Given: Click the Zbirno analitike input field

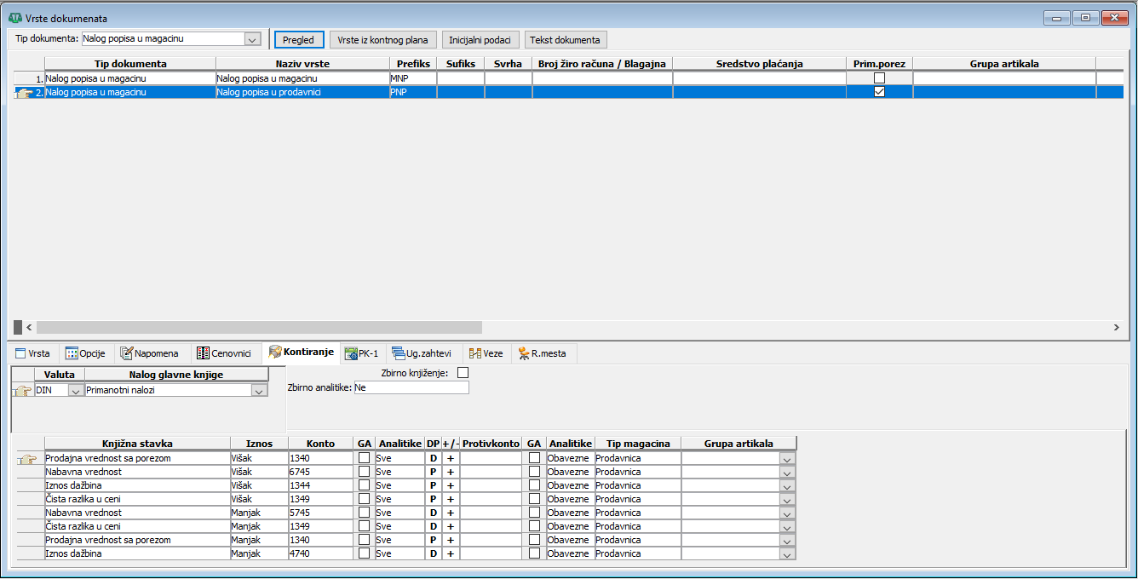Looking at the screenshot, I should (411, 387).
